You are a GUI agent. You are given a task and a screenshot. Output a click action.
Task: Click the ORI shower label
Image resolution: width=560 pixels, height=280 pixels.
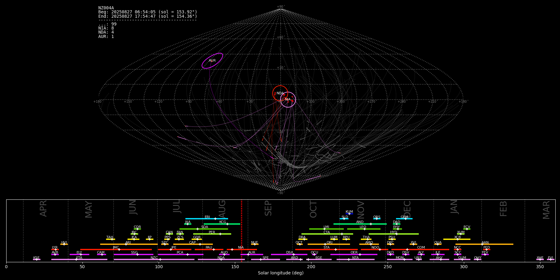329,243
